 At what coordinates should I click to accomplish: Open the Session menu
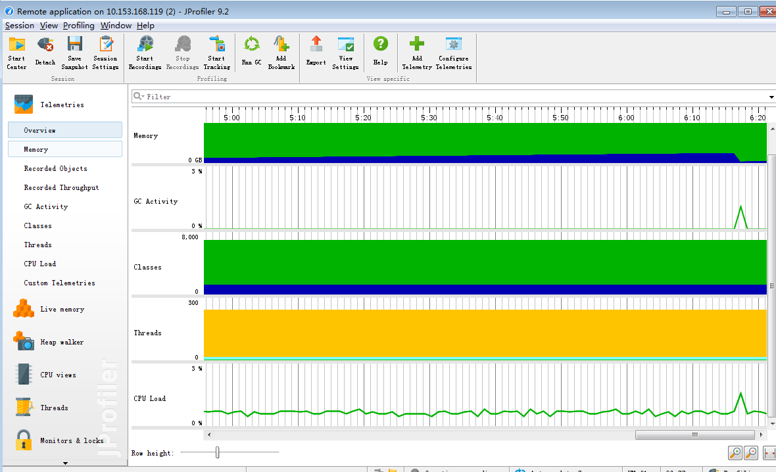(x=19, y=25)
